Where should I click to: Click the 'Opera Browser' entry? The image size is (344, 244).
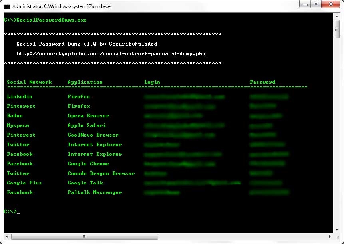click(x=88, y=116)
